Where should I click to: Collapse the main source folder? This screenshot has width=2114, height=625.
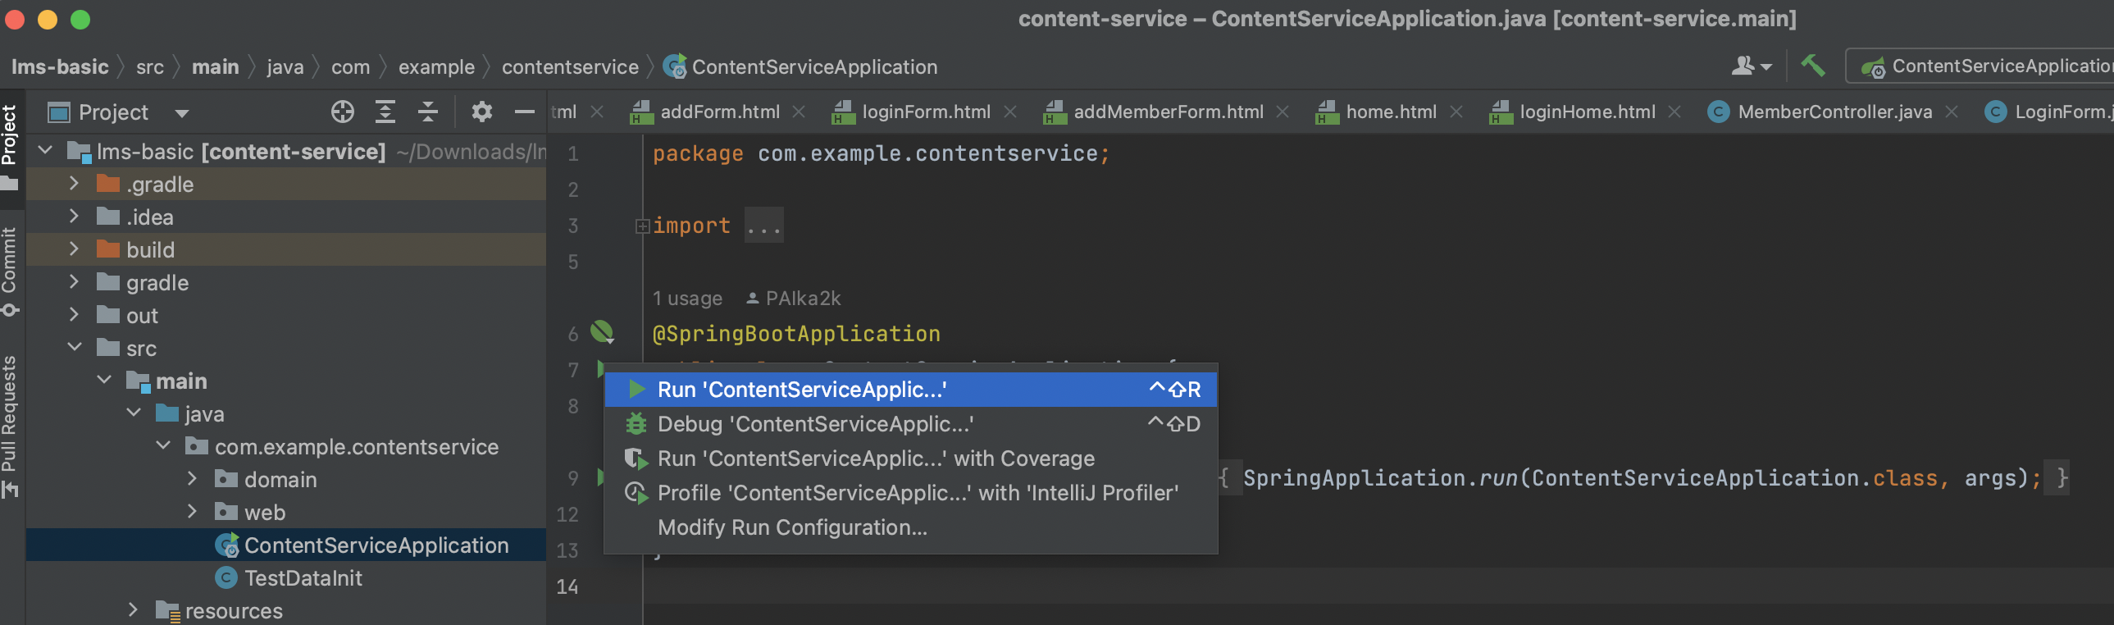[104, 381]
